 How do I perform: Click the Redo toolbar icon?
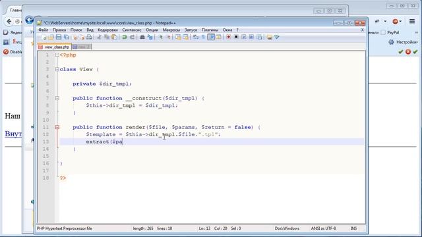[132, 37]
